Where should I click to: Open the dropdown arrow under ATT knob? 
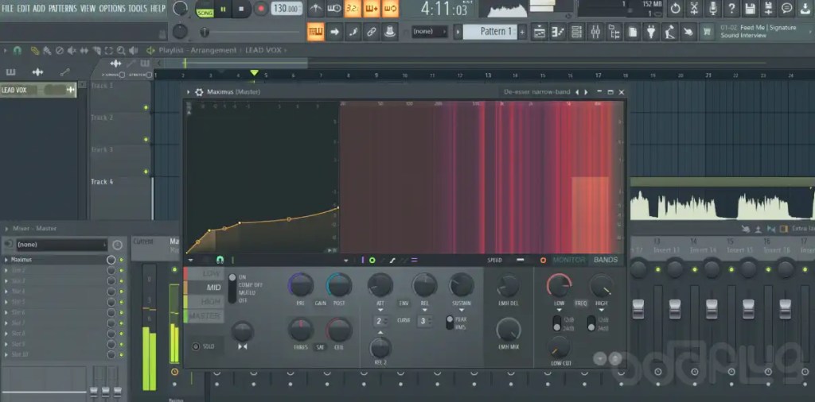tap(380, 310)
